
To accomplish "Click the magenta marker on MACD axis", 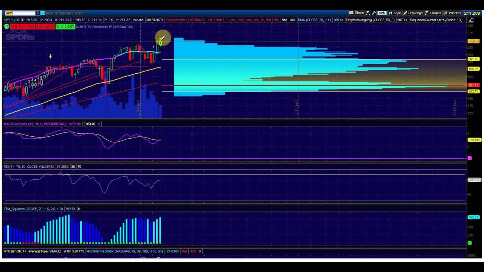I will pyautogui.click(x=470, y=158).
